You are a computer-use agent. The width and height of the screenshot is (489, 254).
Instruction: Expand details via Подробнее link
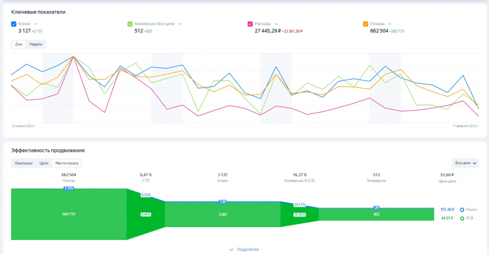[244, 249]
